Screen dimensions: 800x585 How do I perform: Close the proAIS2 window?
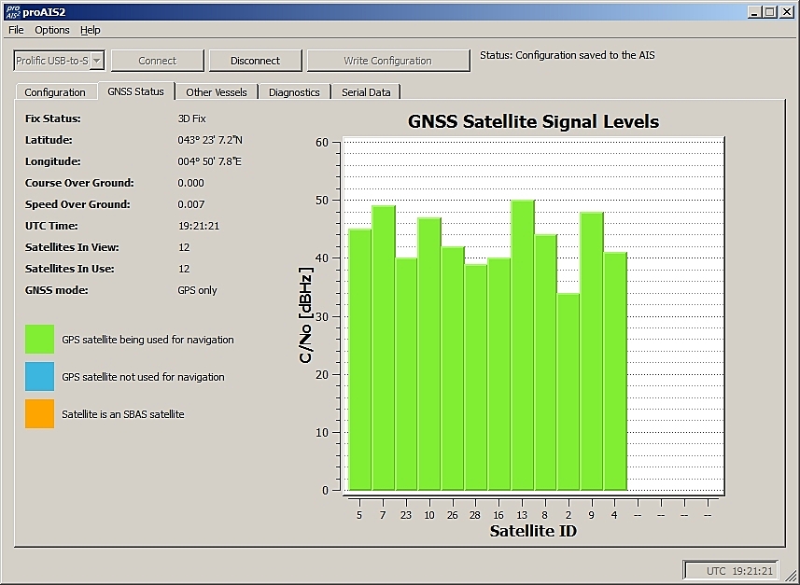787,12
